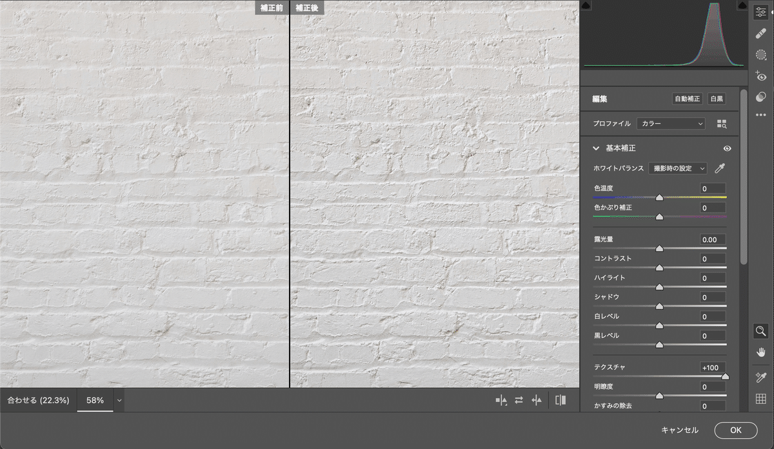Open the プロファイル カラー dropdown

(671, 124)
